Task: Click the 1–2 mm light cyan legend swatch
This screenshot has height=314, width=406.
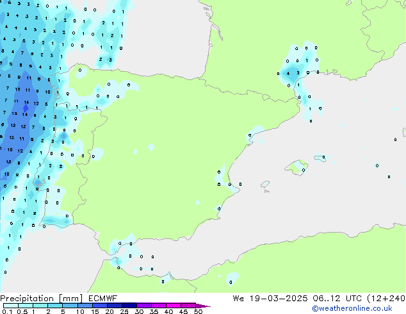Action: tap(40, 305)
